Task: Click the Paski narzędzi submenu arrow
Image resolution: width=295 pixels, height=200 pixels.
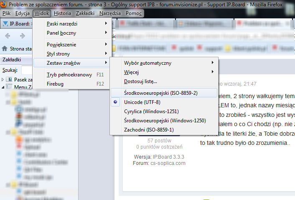Action: [x=106, y=23]
